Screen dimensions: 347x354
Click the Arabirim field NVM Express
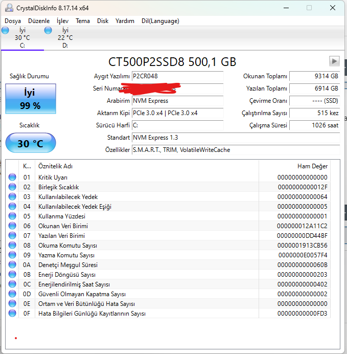178,101
